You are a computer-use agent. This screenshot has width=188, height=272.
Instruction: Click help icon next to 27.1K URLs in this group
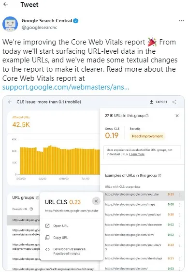pos(147,116)
